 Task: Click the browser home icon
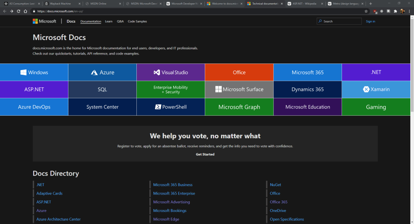click(26, 11)
